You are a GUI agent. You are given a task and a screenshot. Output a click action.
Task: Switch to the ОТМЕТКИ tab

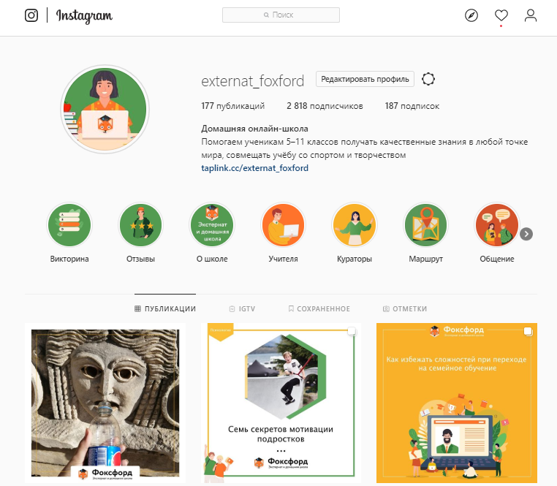(405, 308)
